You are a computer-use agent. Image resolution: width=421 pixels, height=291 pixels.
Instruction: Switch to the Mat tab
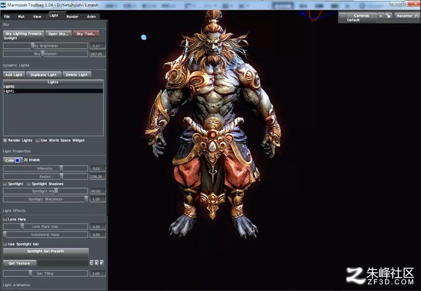[21, 17]
